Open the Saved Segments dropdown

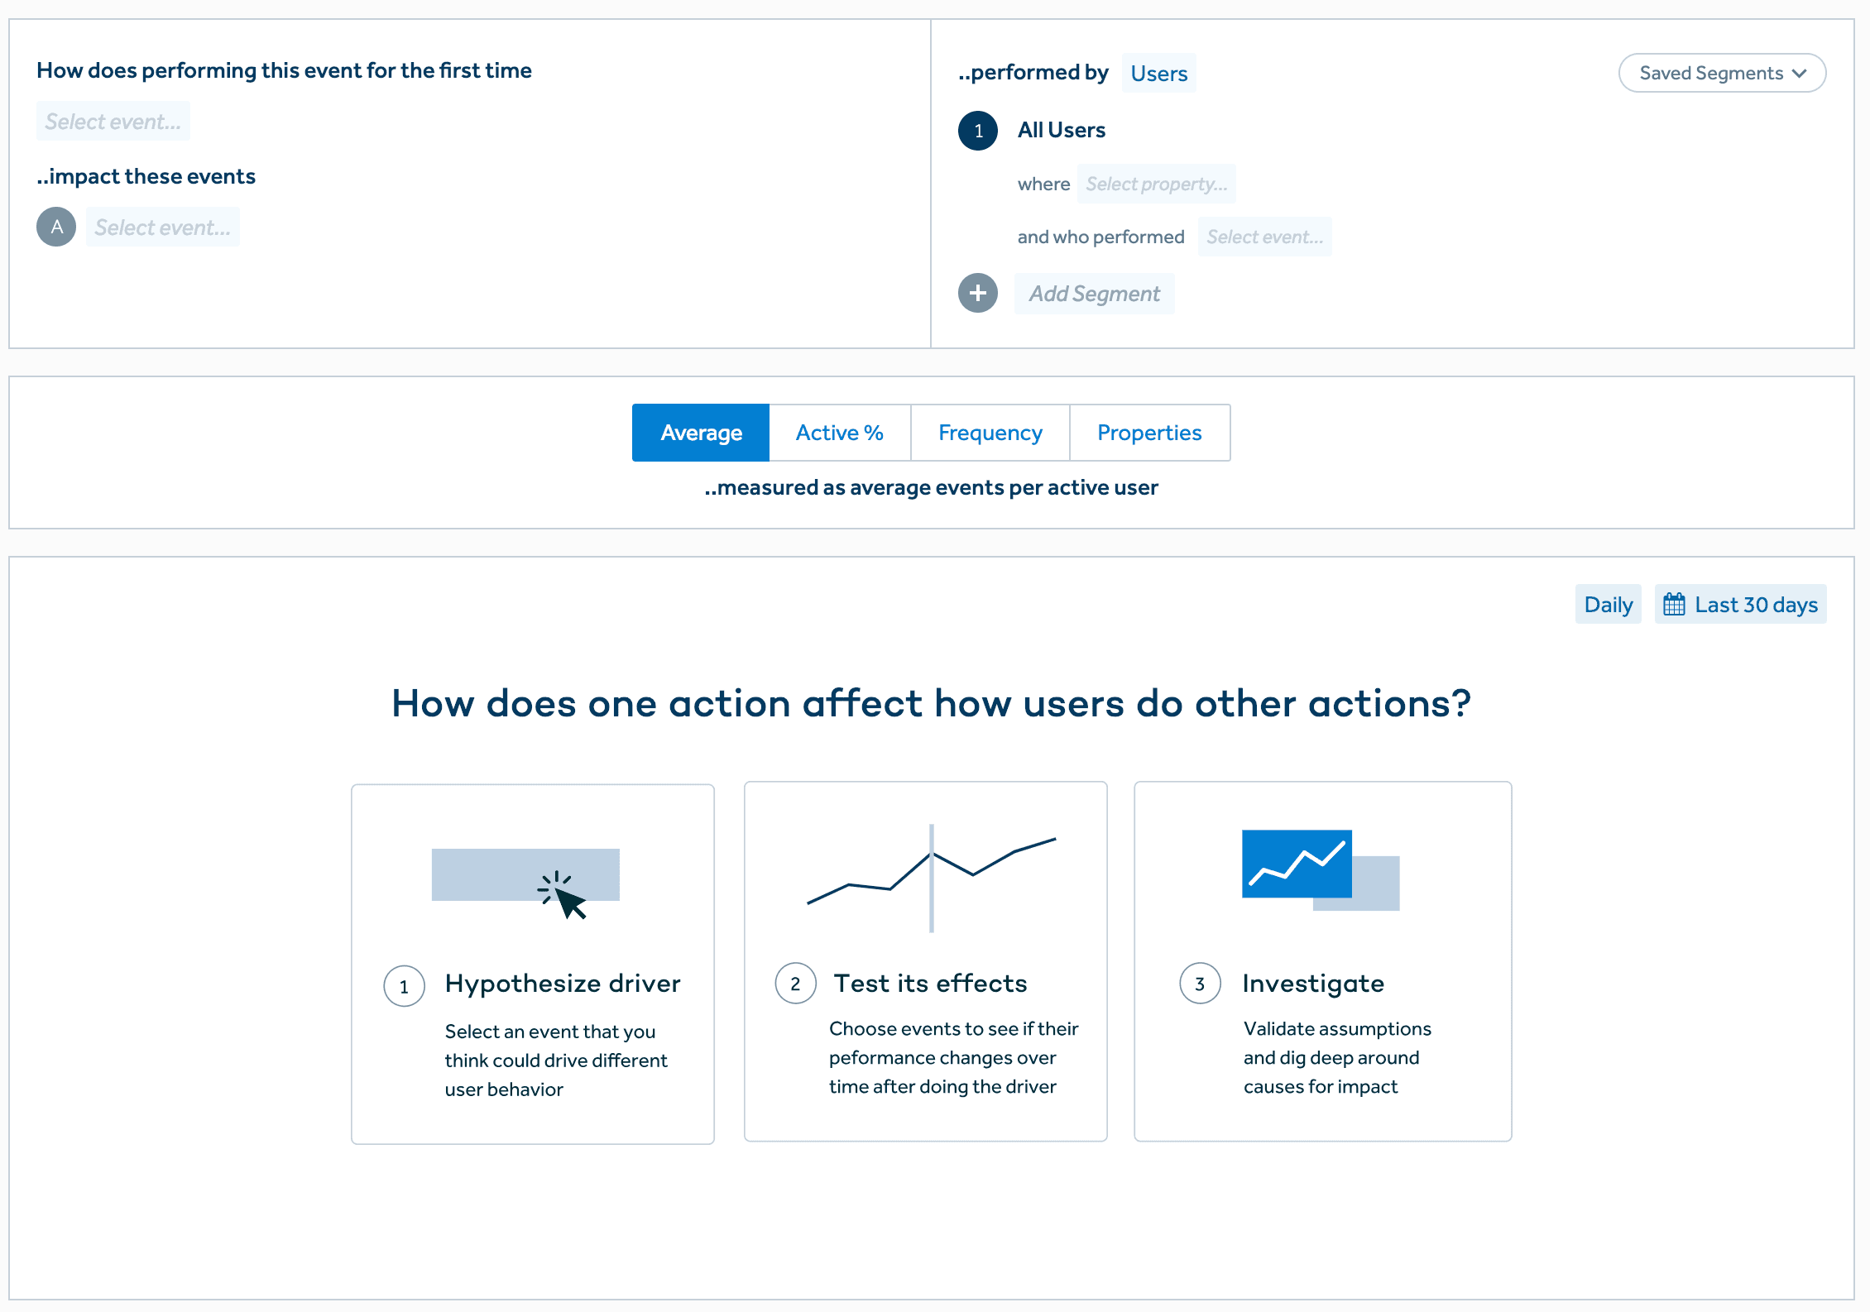1722,73
